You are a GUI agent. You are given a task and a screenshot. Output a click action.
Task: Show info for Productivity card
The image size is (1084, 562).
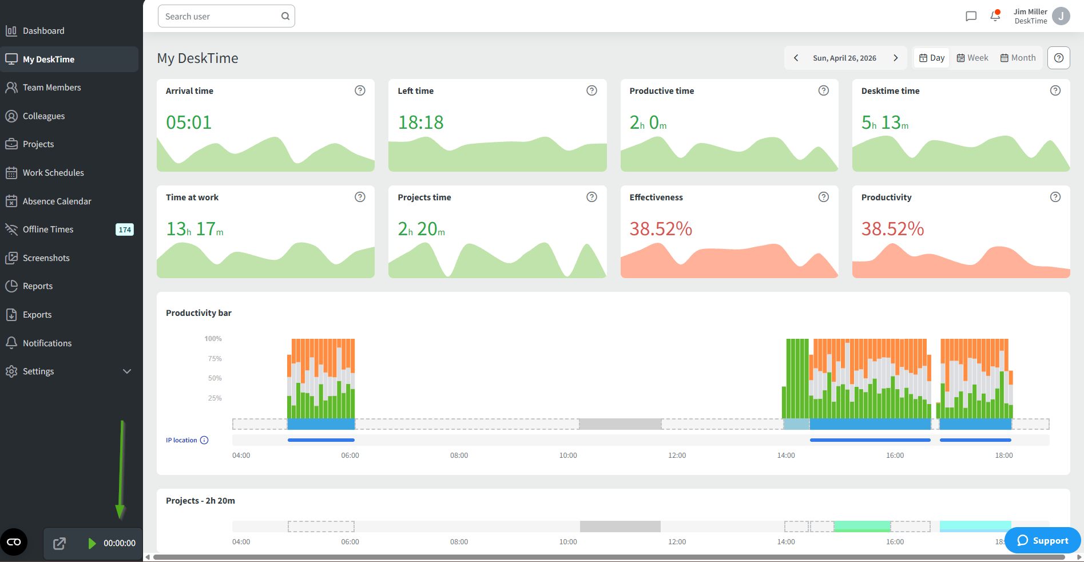coord(1055,197)
